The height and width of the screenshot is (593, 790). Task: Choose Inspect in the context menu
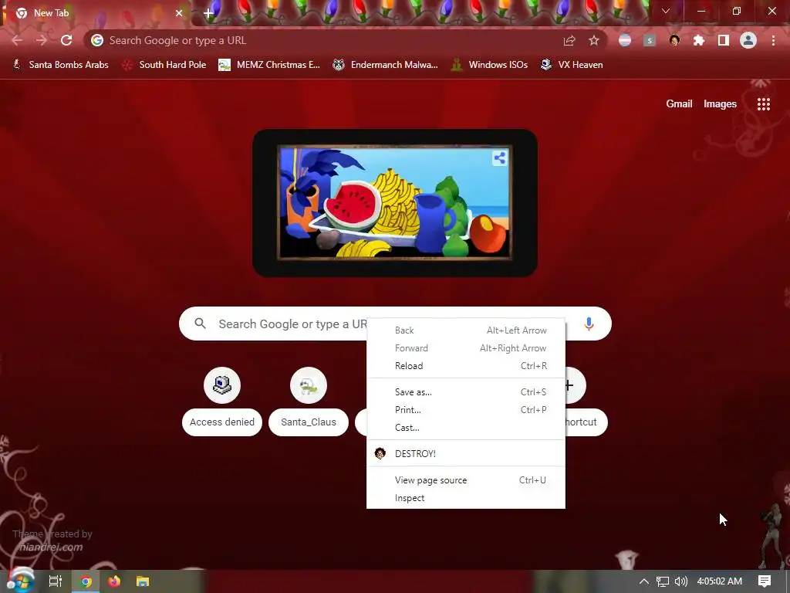coord(466,498)
